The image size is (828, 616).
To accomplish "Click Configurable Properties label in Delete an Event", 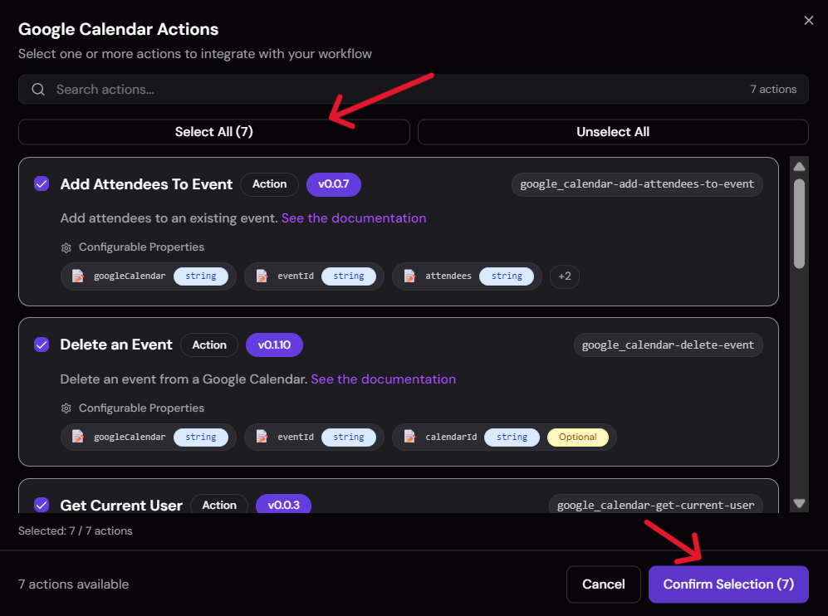I will tap(141, 408).
